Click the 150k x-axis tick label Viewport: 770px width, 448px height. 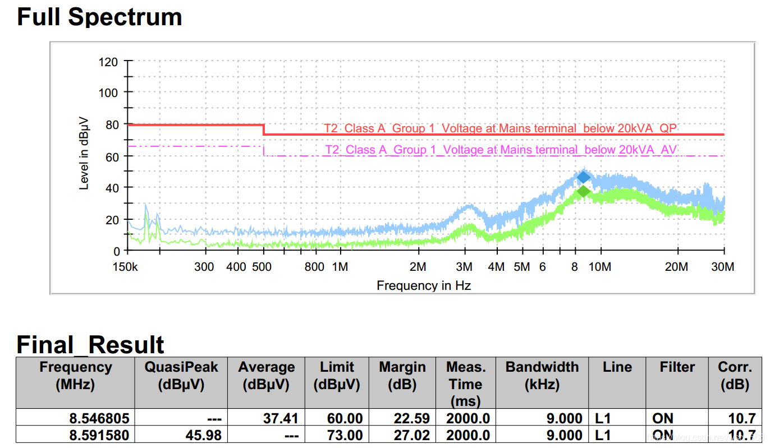(x=125, y=267)
